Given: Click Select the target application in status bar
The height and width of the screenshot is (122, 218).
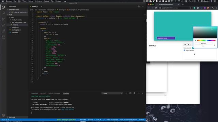Looking at the screenshot, I should pyautogui.click(x=66, y=120).
